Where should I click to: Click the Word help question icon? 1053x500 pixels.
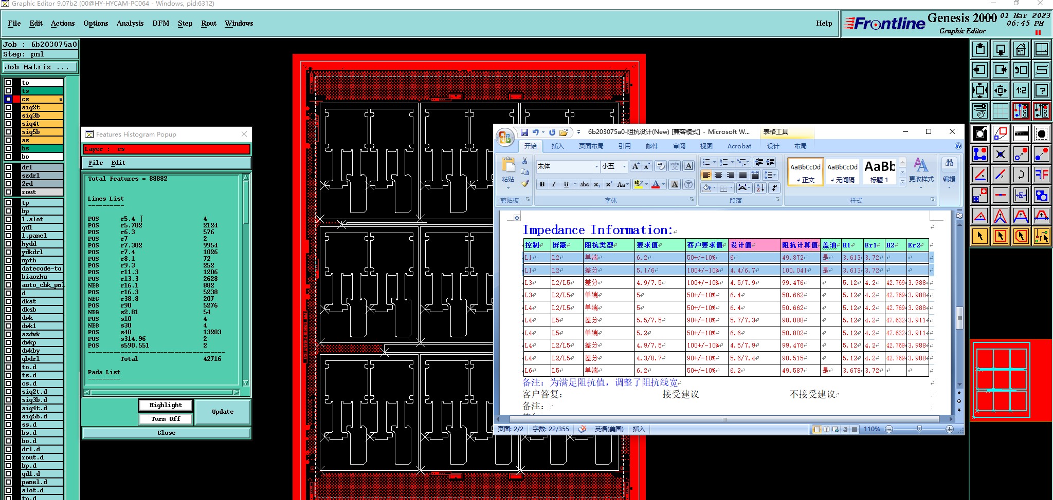[958, 146]
